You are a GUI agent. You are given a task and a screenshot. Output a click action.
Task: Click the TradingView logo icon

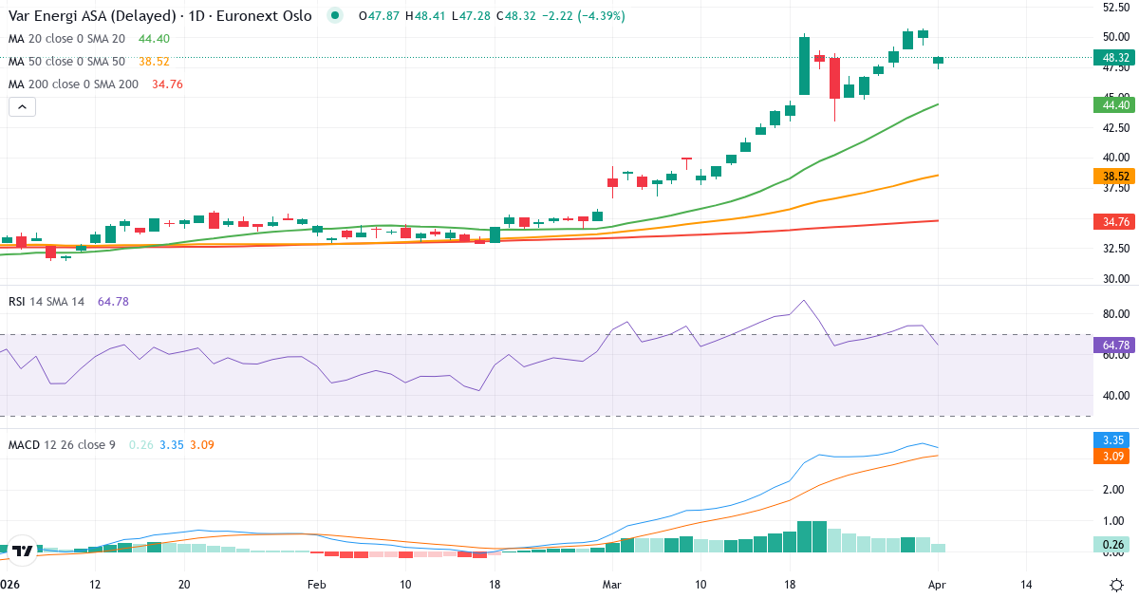pos(23,549)
